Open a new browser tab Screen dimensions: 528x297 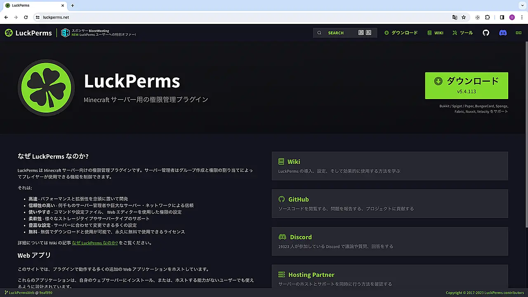pos(73,5)
